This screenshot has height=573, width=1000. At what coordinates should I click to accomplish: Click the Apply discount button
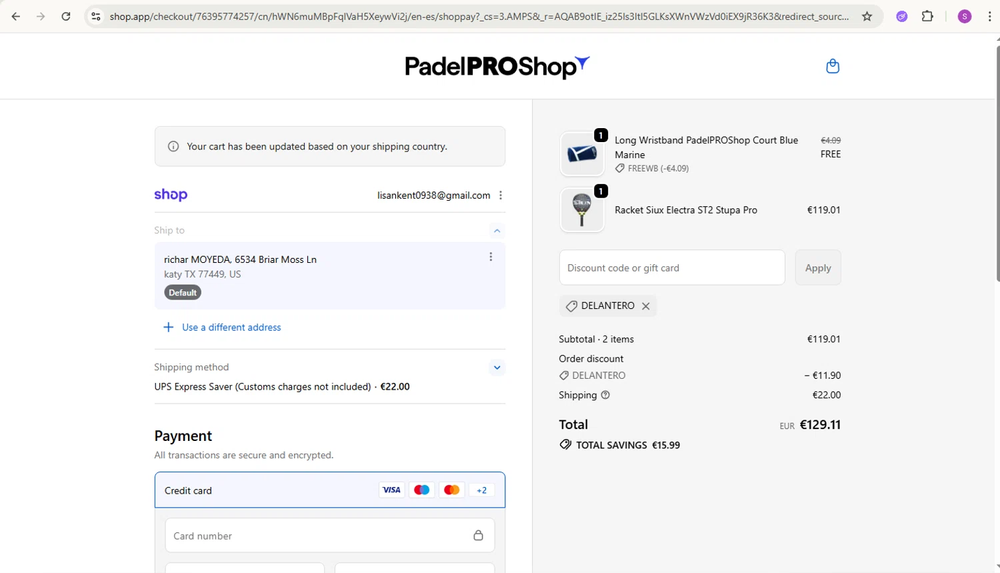(818, 267)
